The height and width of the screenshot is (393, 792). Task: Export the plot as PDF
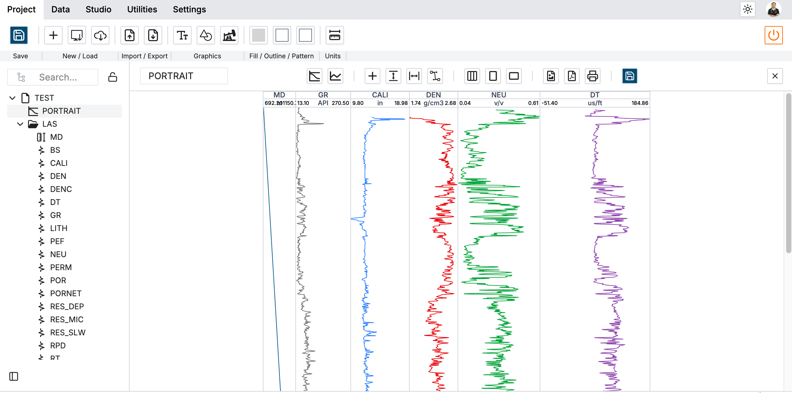pos(572,76)
